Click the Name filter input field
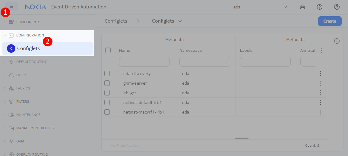This screenshot has width=348, height=156. pos(144,62)
